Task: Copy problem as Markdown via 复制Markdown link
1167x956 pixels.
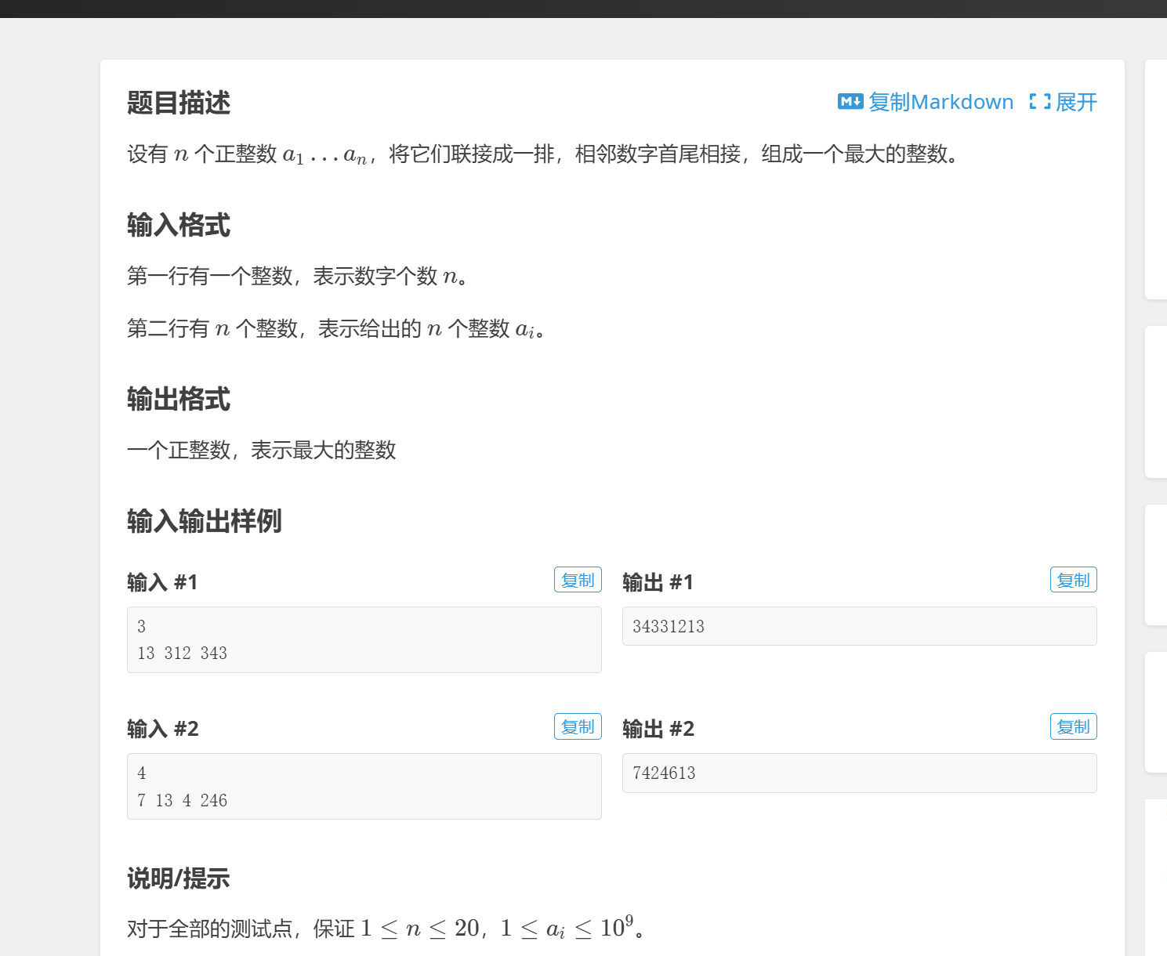Action: point(940,102)
